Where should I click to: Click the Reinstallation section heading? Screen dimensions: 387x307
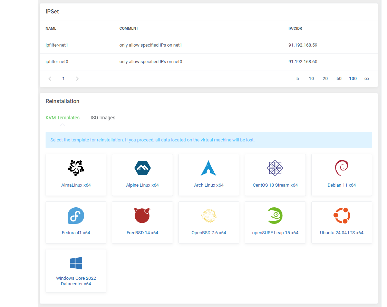tap(62, 101)
